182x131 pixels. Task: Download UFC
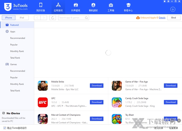[96, 102]
